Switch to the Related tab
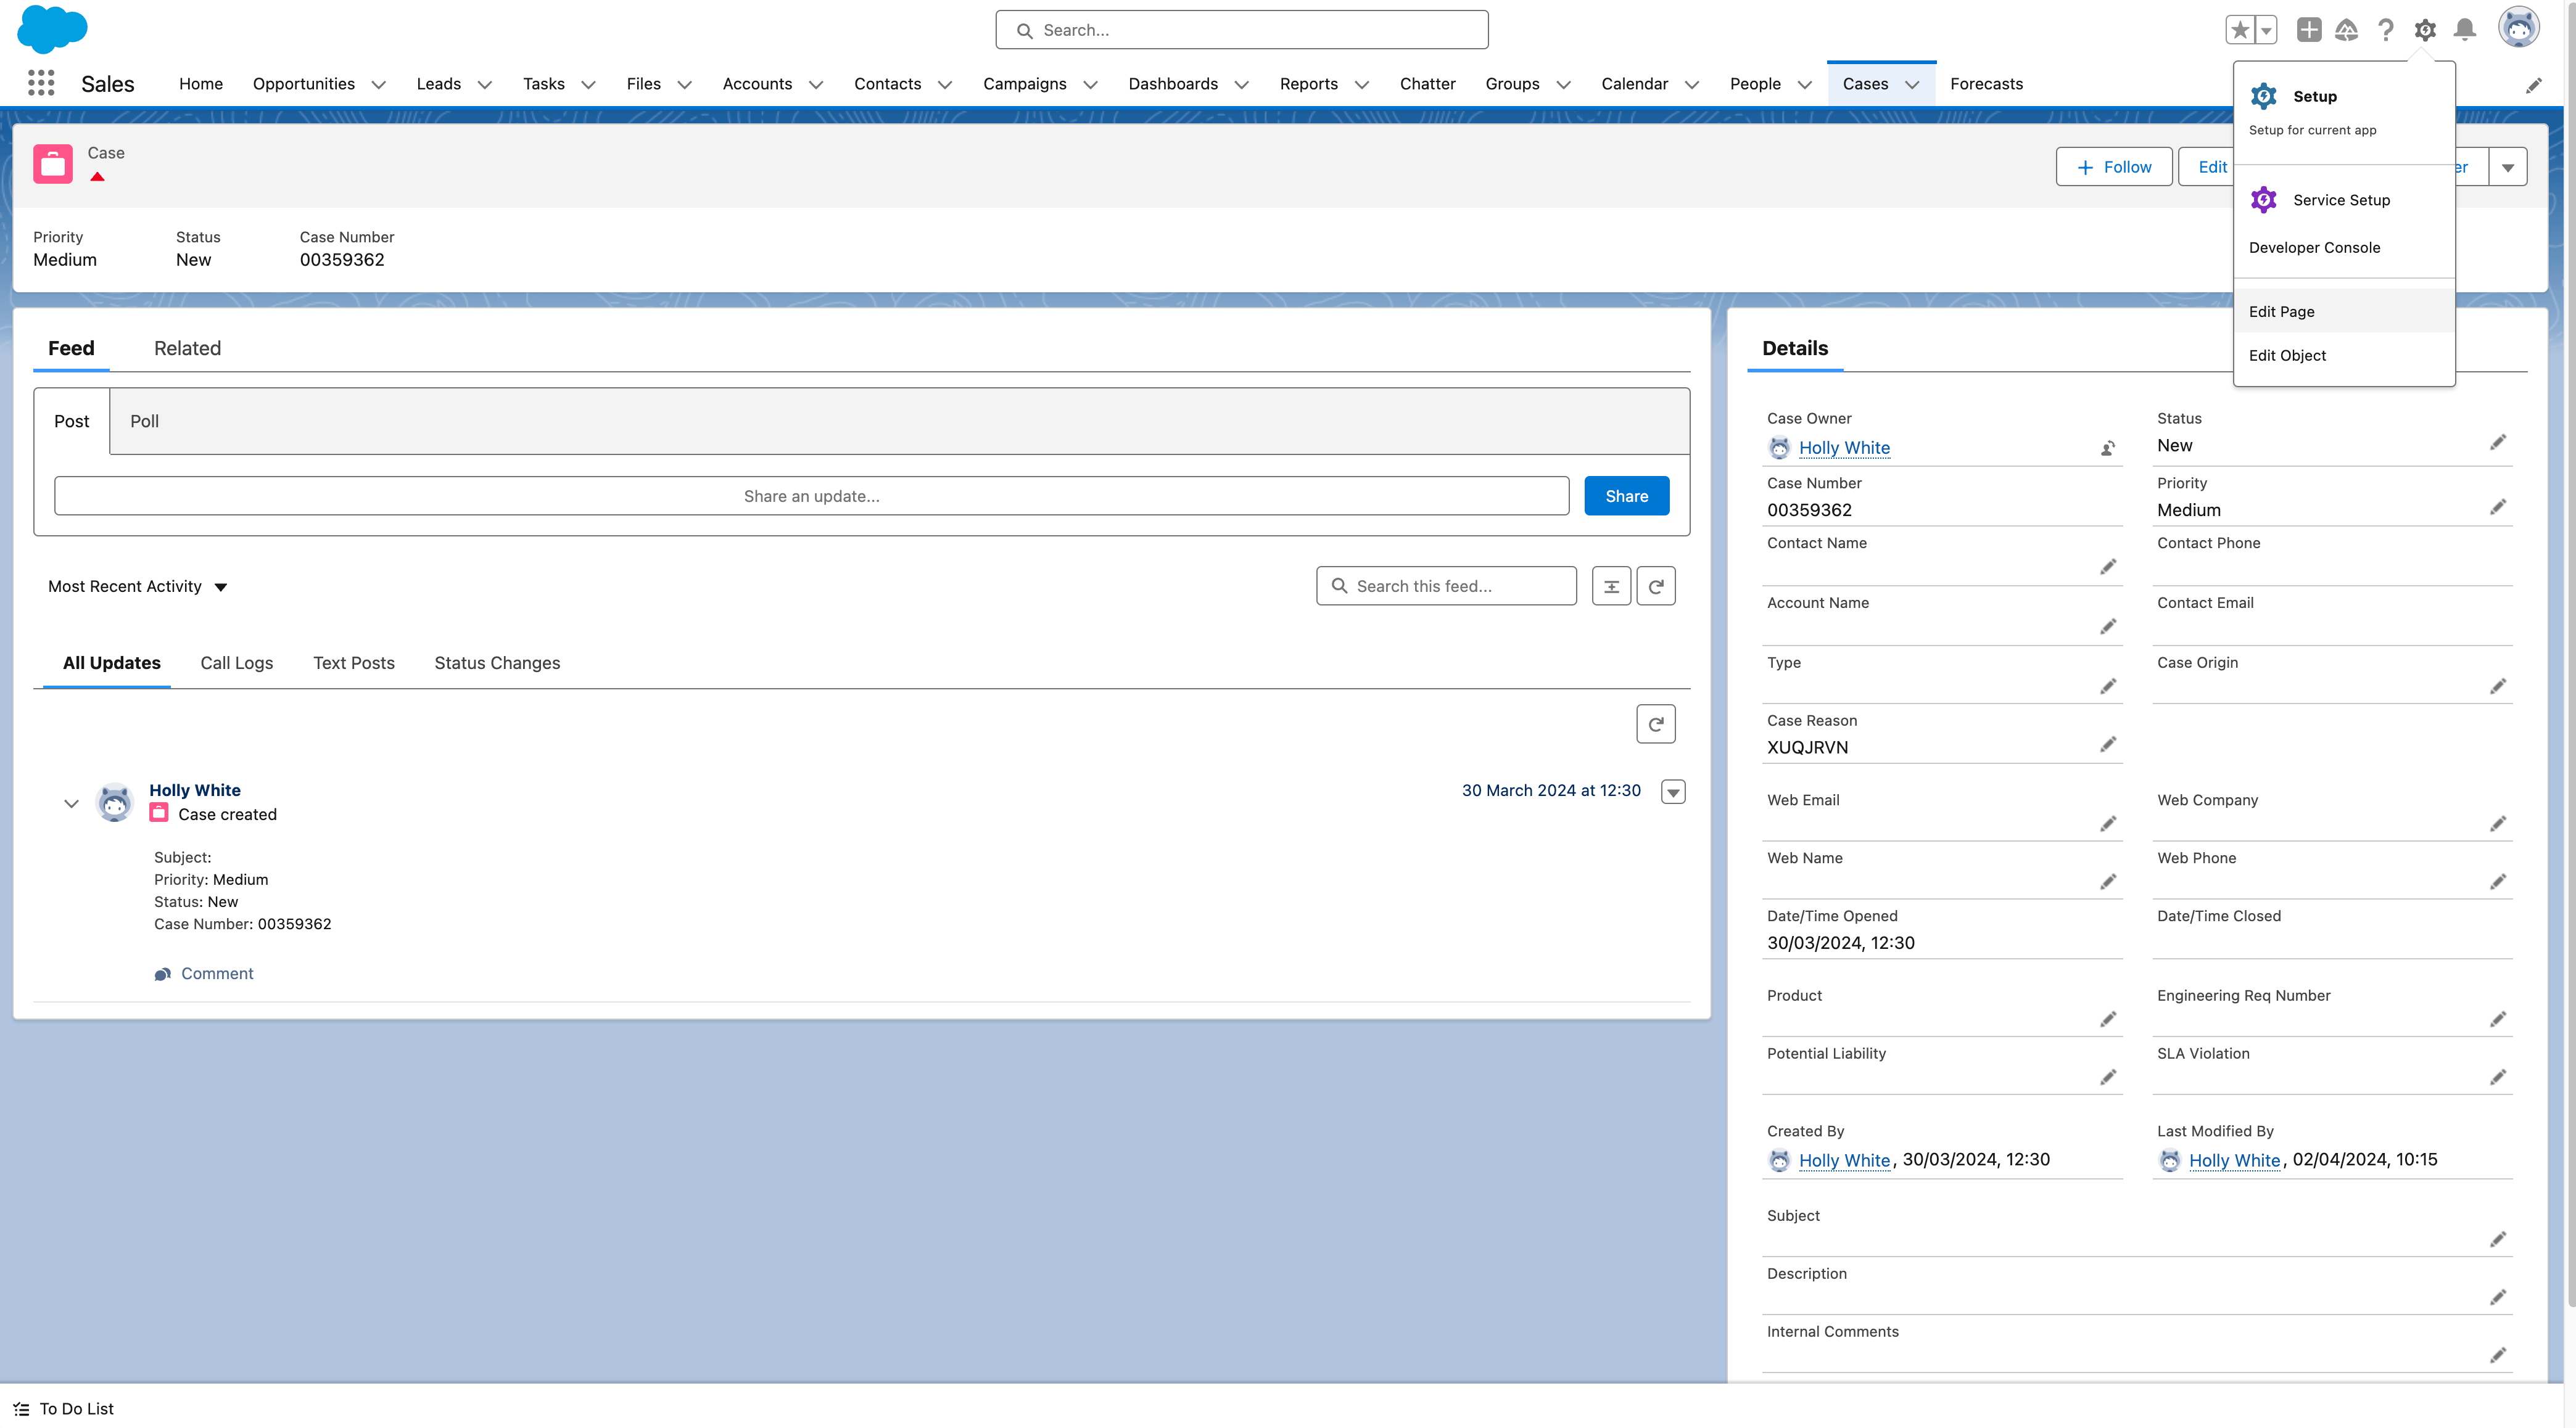 coord(187,348)
